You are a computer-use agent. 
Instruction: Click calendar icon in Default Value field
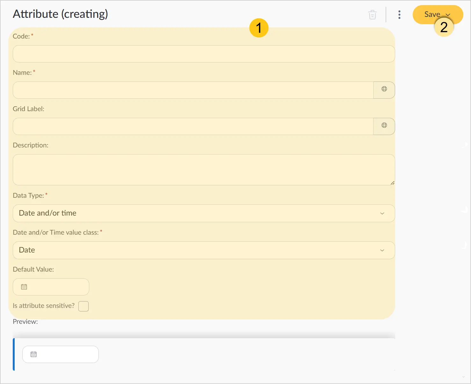pos(24,287)
